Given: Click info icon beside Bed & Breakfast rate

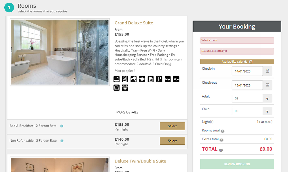Looking at the screenshot, I should coord(62,126).
